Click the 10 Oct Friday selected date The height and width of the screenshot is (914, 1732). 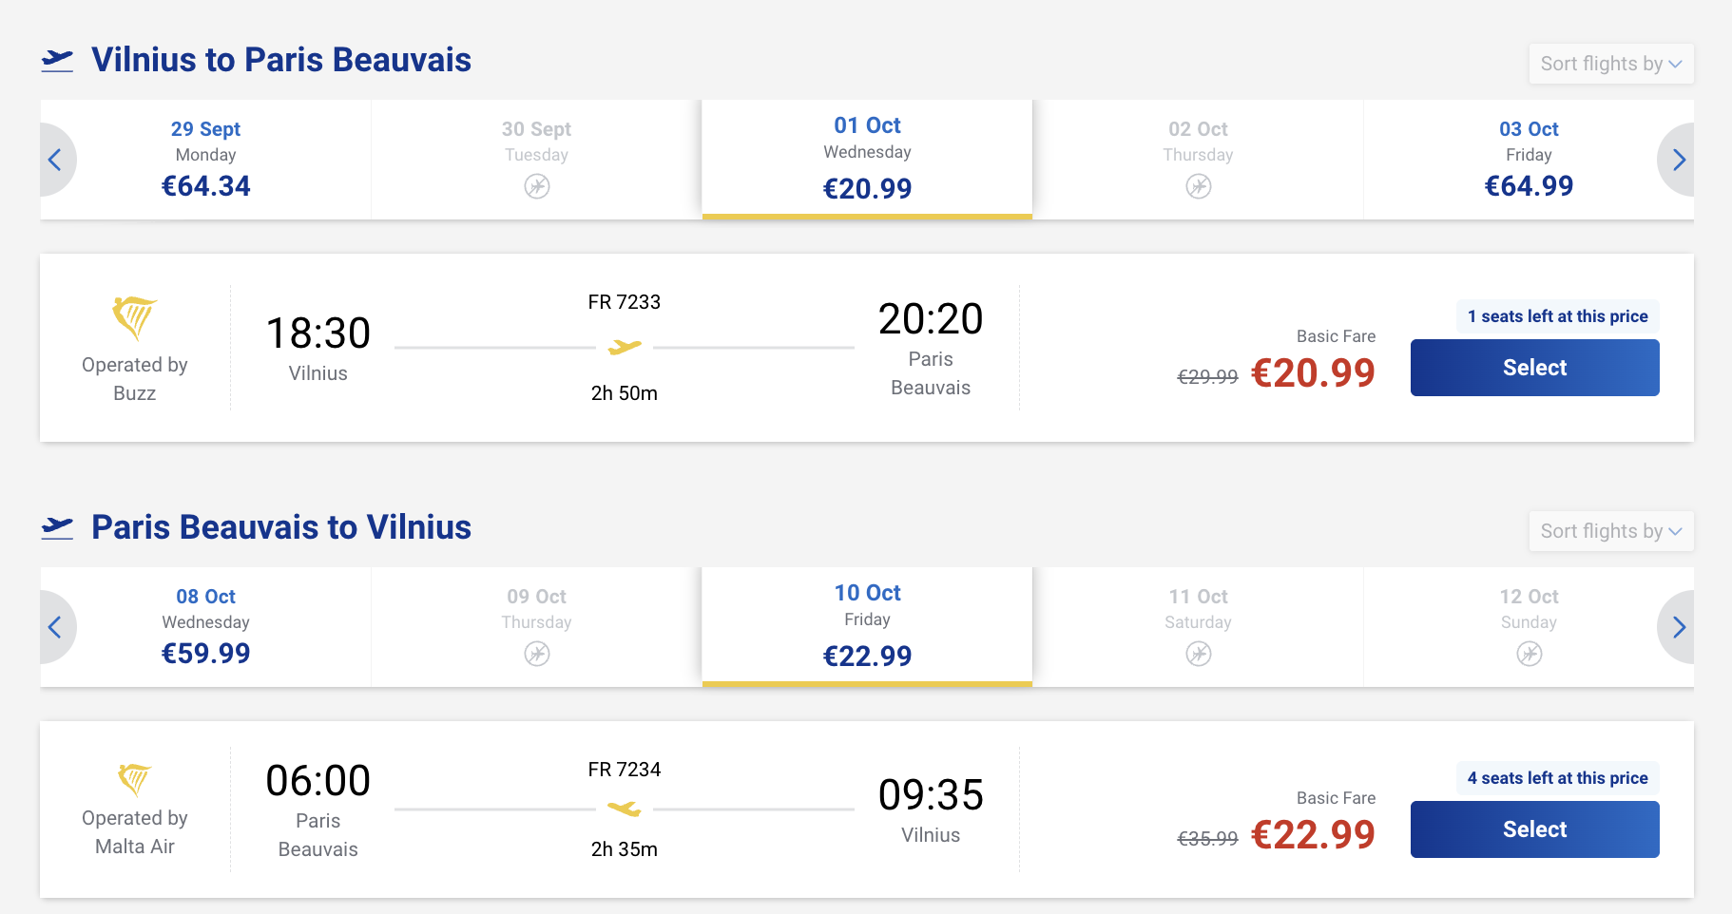click(867, 625)
